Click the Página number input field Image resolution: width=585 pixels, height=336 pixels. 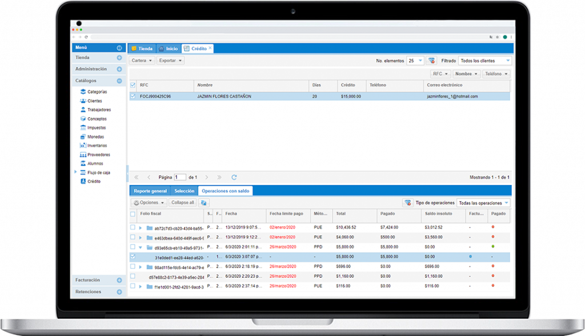point(180,177)
